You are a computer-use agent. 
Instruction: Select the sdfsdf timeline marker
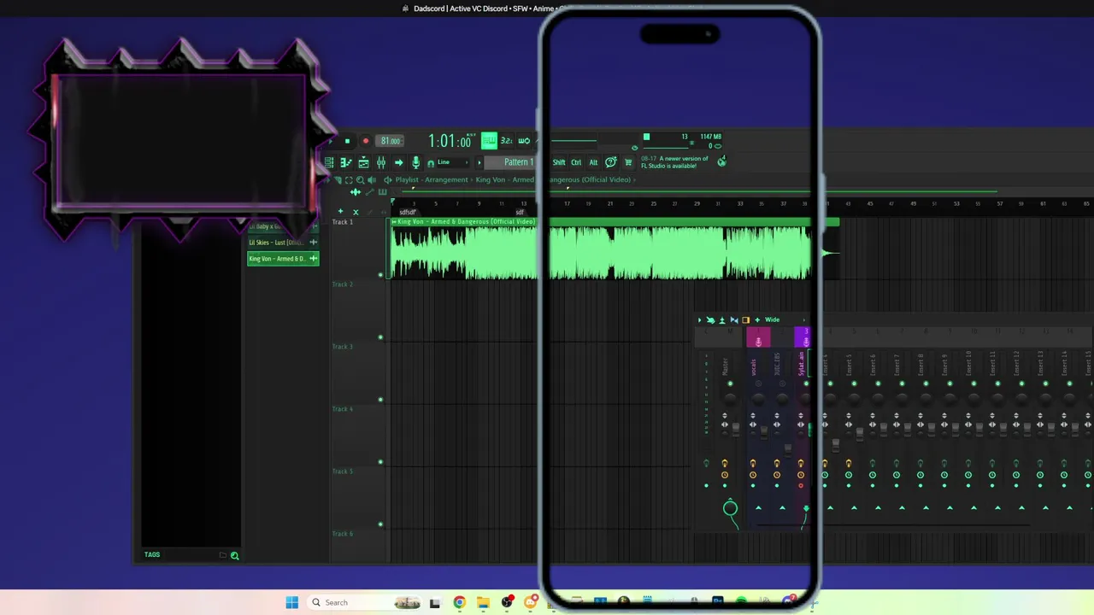(408, 212)
